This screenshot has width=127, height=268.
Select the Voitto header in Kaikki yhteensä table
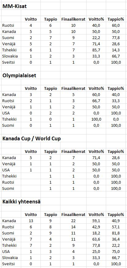pyautogui.click(x=31, y=214)
